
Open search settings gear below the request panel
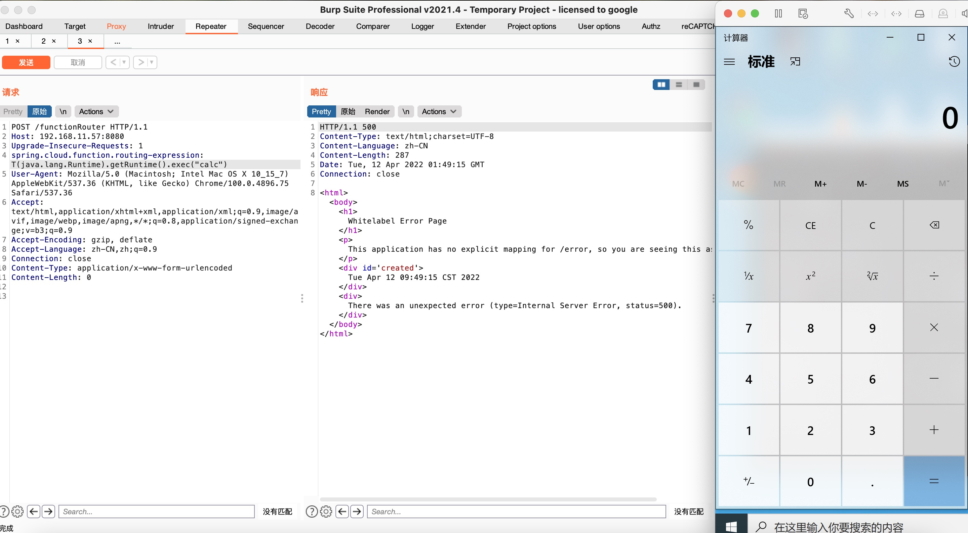[18, 511]
